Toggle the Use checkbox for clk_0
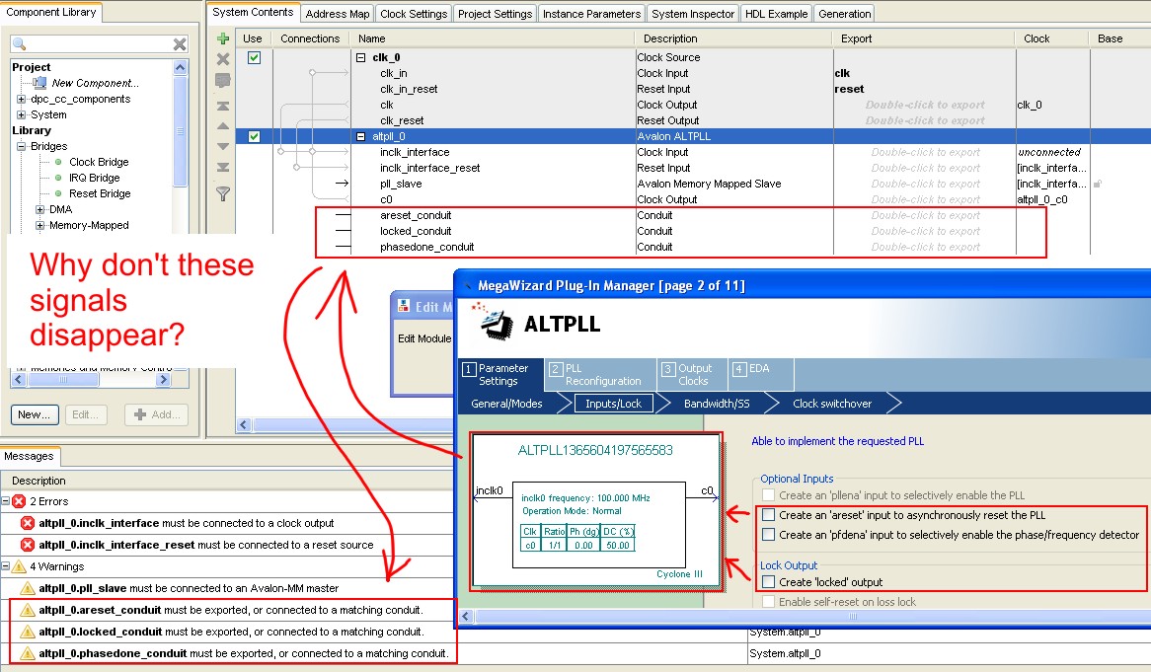The image size is (1151, 672). (254, 57)
